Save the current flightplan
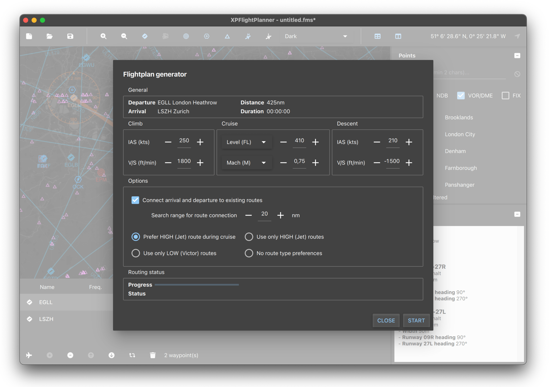 [x=70, y=36]
